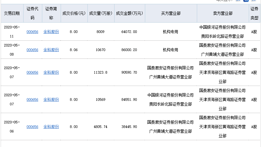Click code 000656 in the 2020-05-06 row

32,127
